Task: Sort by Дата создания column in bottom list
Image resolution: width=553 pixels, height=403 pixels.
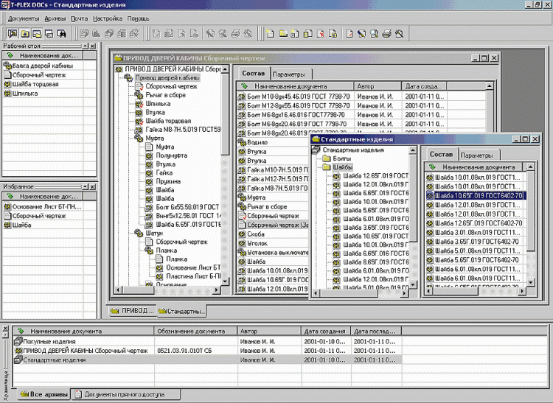Action: (326, 331)
